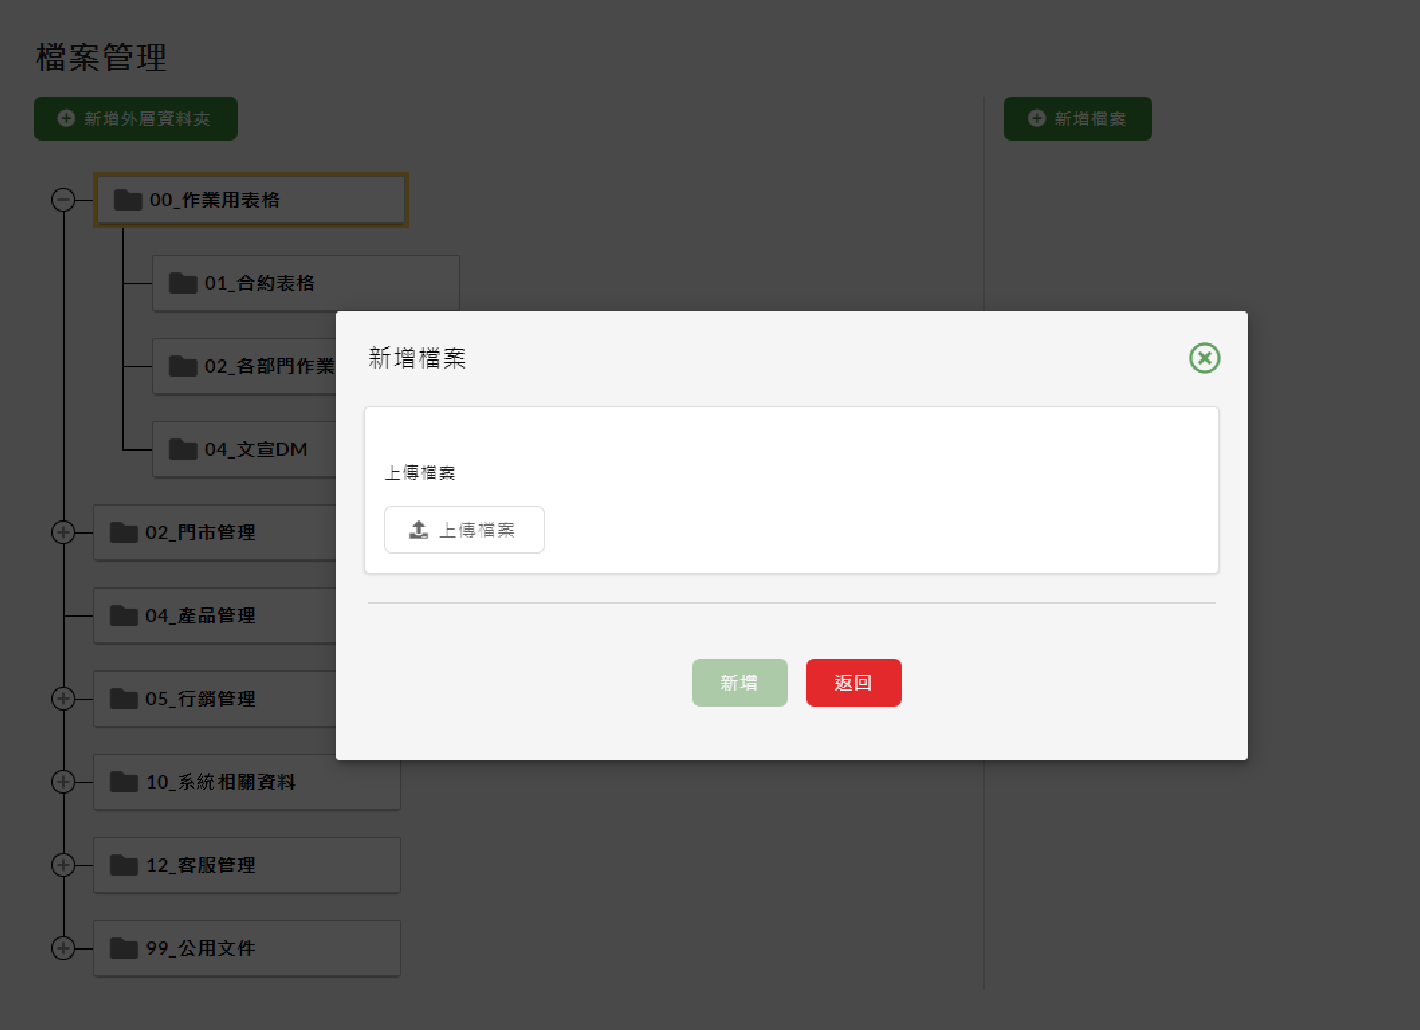The width and height of the screenshot is (1420, 1030).
Task: Click the folder icon of 12_客服管理
Action: [124, 865]
